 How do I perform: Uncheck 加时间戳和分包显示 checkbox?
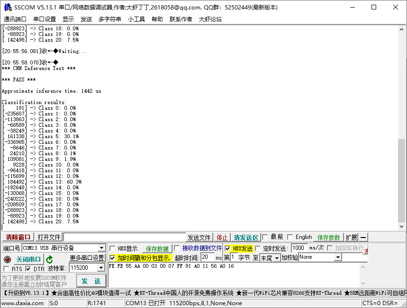click(x=112, y=258)
